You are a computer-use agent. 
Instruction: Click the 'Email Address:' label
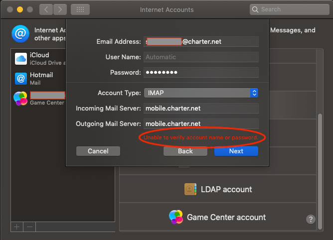pyautogui.click(x=119, y=42)
